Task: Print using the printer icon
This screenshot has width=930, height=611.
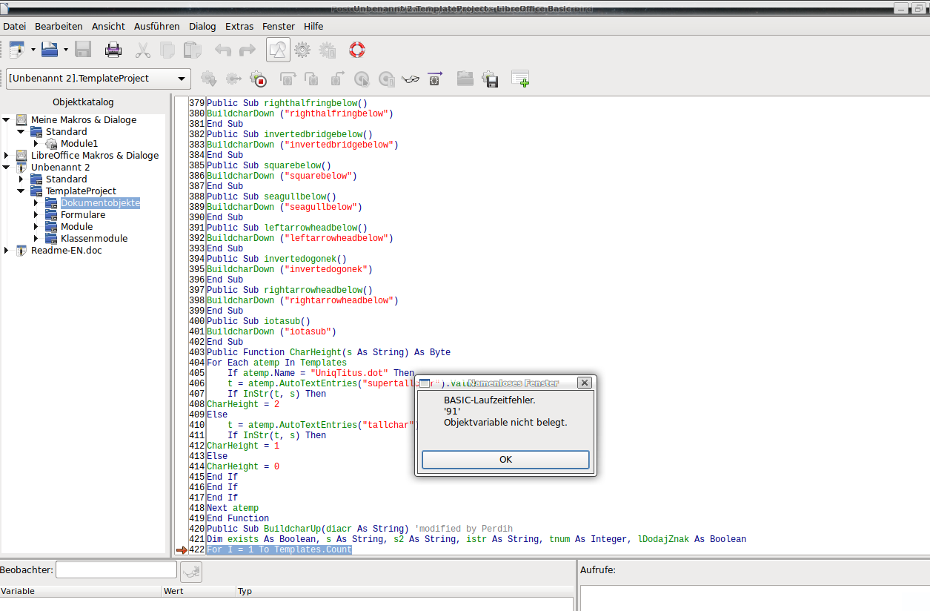Action: [113, 50]
